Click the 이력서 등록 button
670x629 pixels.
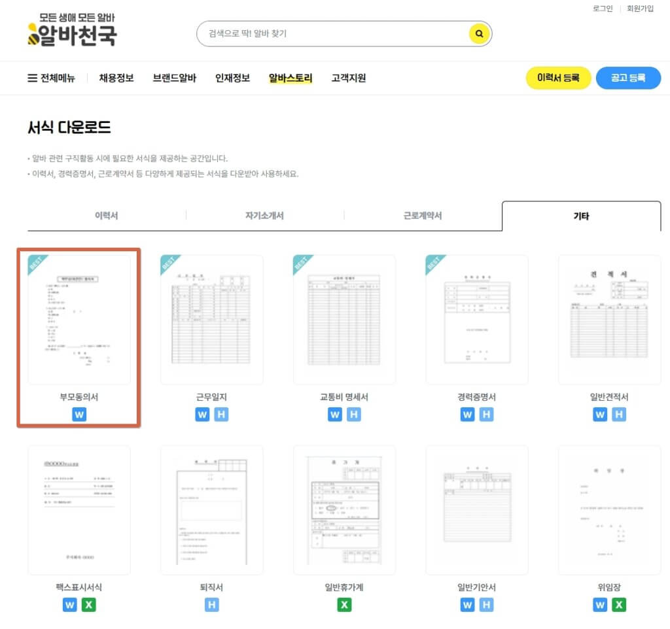[x=558, y=77]
